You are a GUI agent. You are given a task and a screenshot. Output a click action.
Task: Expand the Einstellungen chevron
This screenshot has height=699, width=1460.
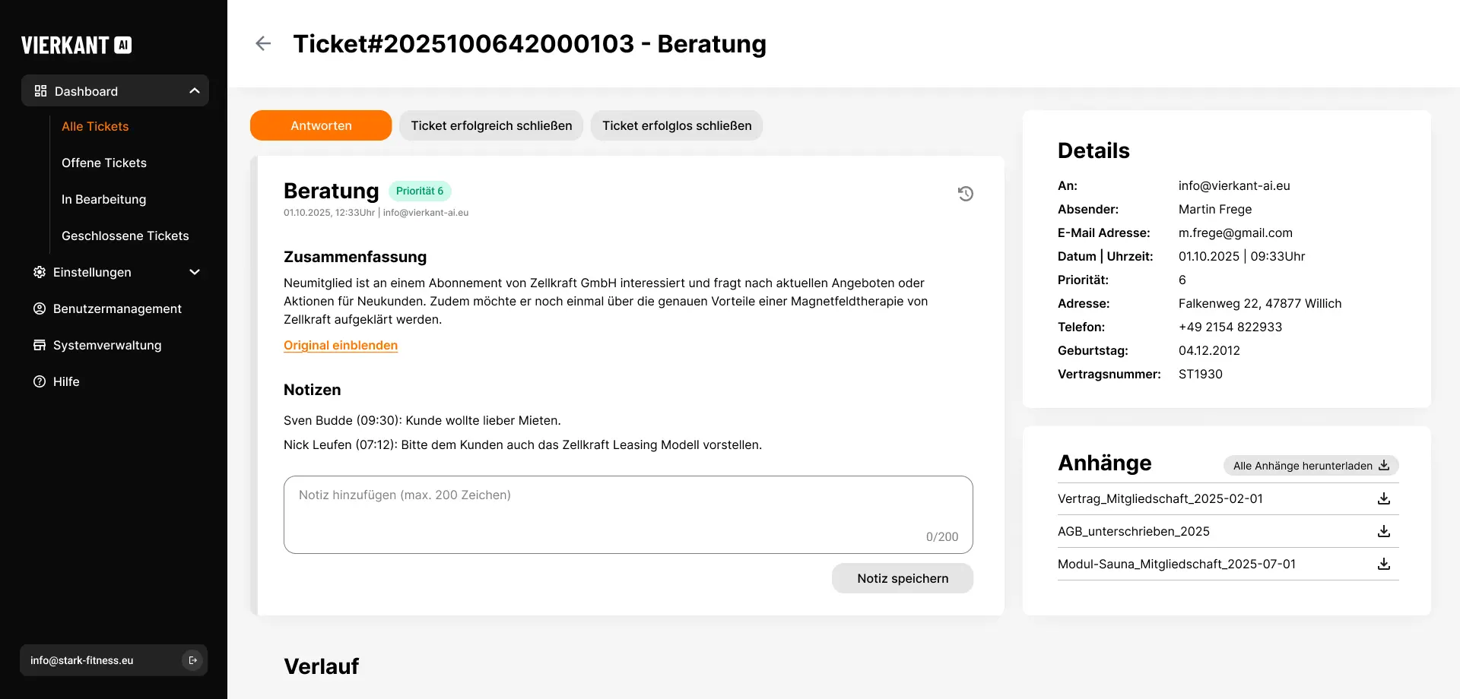(195, 272)
